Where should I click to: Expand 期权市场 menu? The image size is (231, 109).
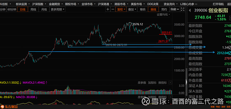(72, 4)
